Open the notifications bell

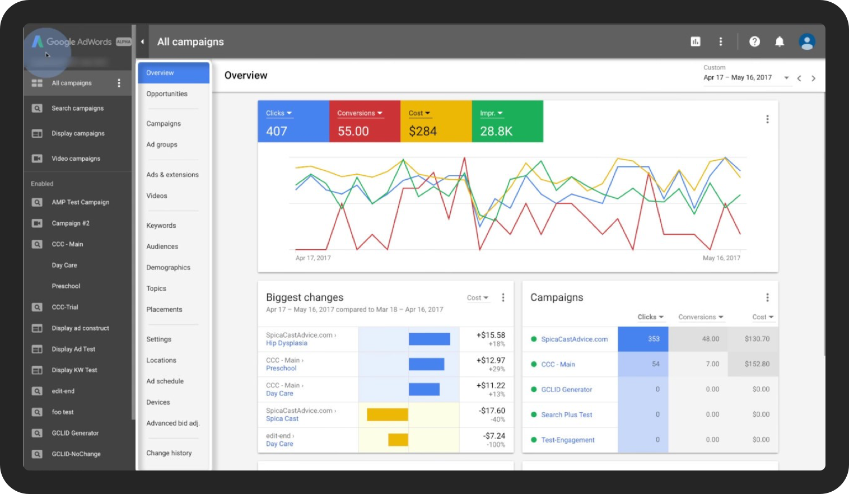[780, 41]
